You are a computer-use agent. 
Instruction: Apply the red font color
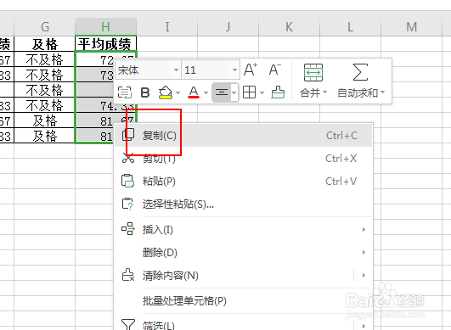tap(194, 92)
